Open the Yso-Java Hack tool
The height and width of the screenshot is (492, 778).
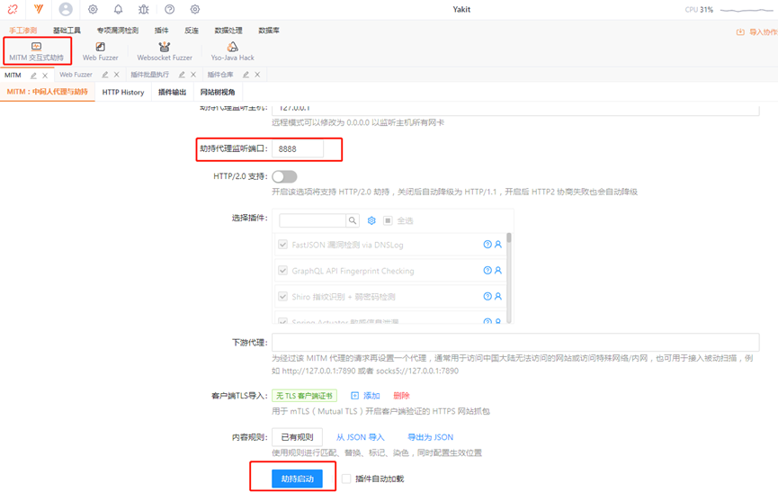[232, 51]
